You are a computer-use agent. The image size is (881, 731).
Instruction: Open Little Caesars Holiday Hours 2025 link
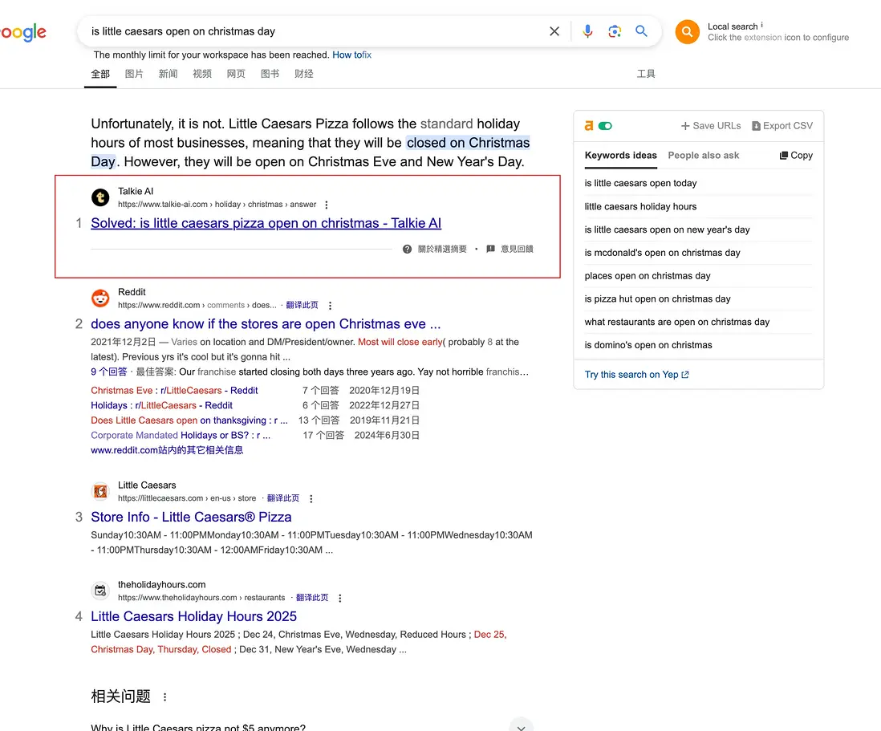click(193, 616)
